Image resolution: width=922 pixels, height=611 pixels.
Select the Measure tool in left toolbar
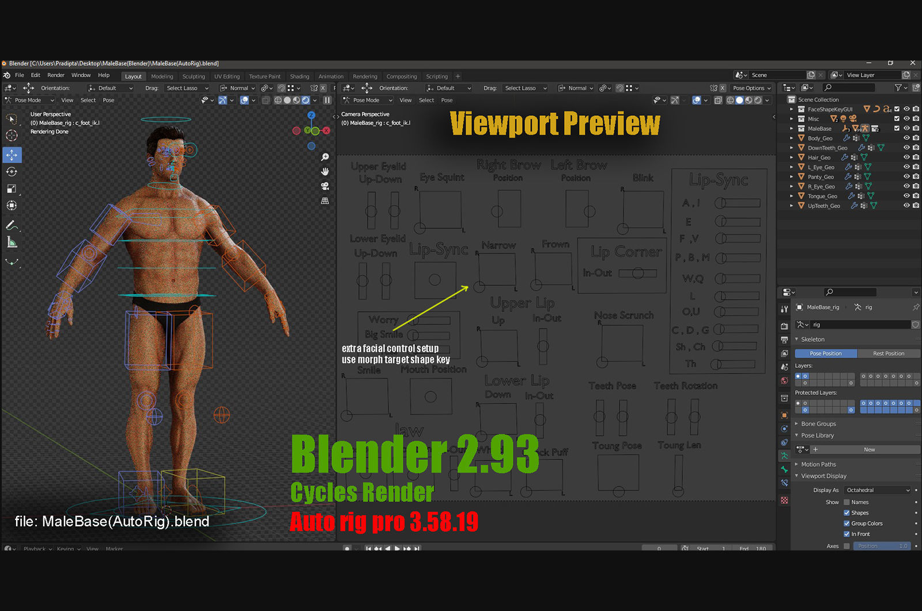(x=12, y=243)
